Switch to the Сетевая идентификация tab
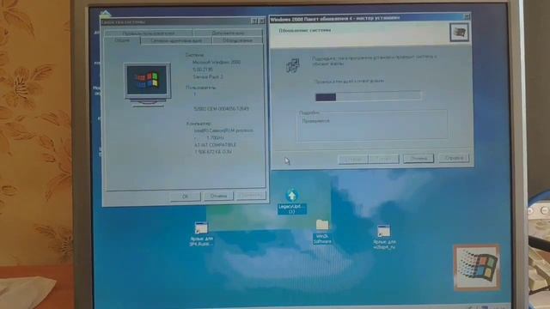This screenshot has width=550, height=309. tap(176, 40)
